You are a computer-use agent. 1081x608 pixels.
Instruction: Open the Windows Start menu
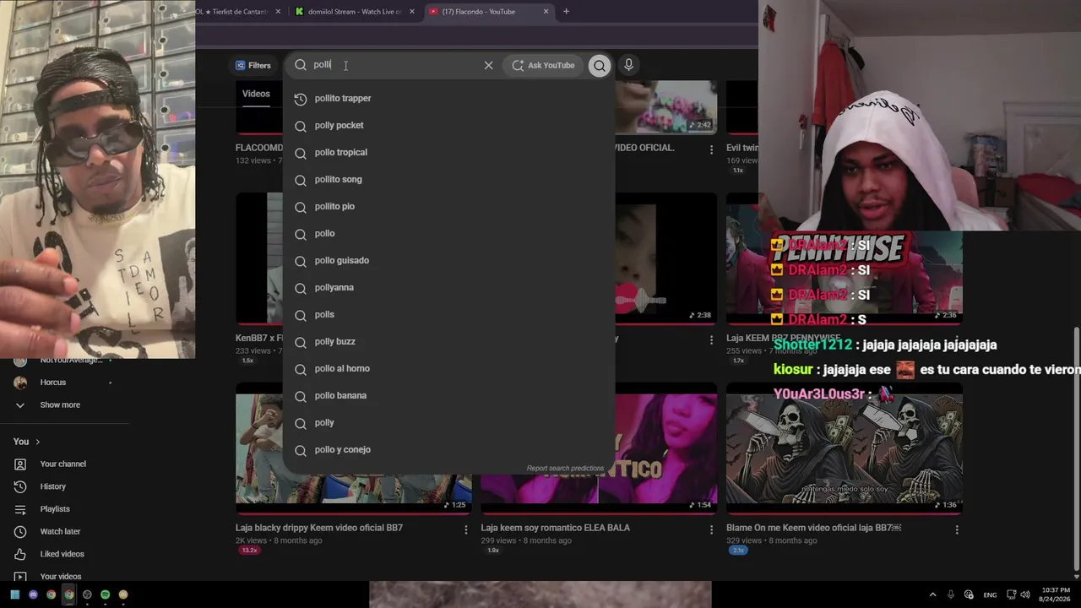15,594
